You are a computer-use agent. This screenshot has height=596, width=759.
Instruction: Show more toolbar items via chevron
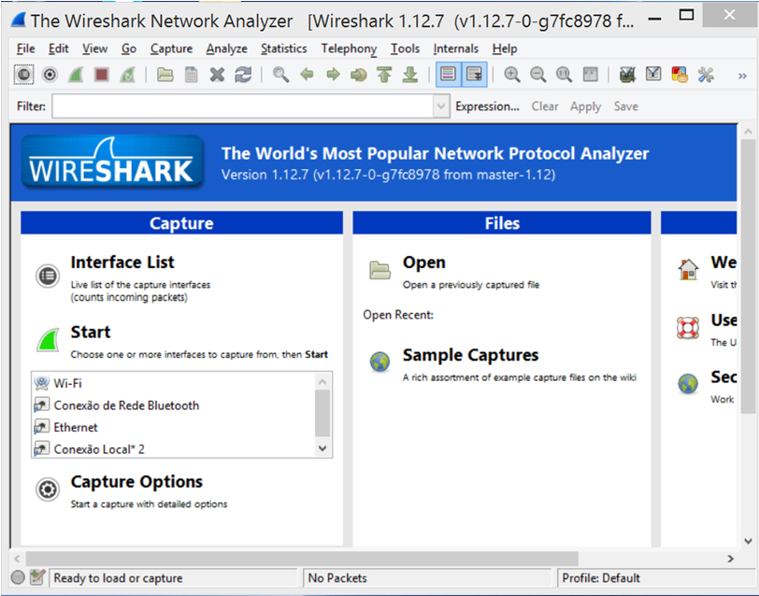point(742,75)
